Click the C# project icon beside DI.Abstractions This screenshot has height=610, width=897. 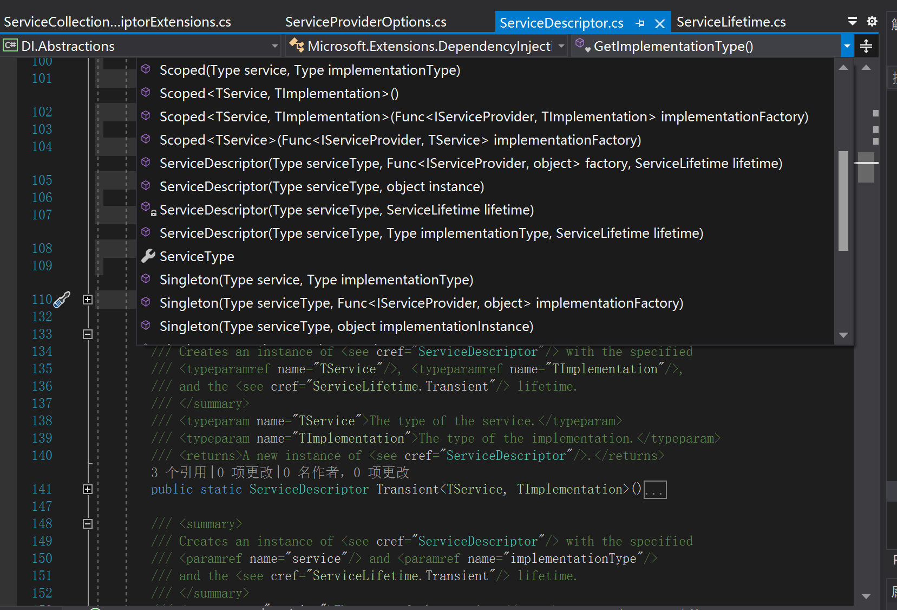click(10, 46)
